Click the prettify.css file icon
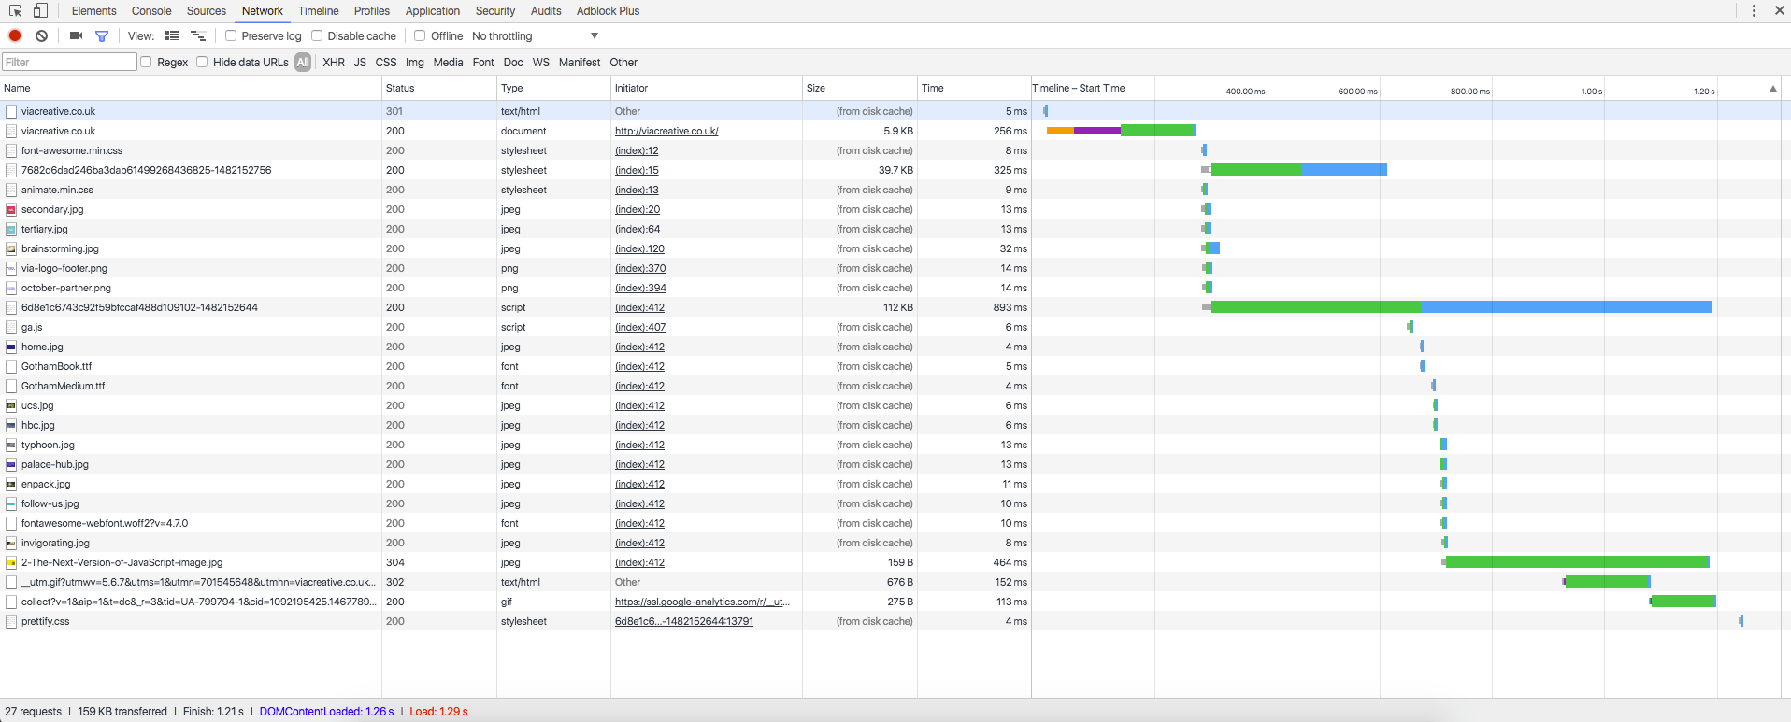Screen dimensions: 1791x722 click(x=11, y=621)
